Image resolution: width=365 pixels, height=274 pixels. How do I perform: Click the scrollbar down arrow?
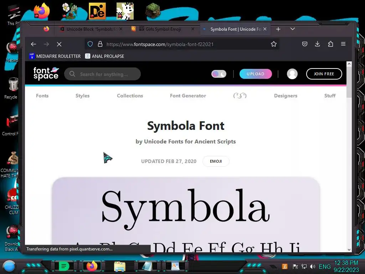pos(349,249)
